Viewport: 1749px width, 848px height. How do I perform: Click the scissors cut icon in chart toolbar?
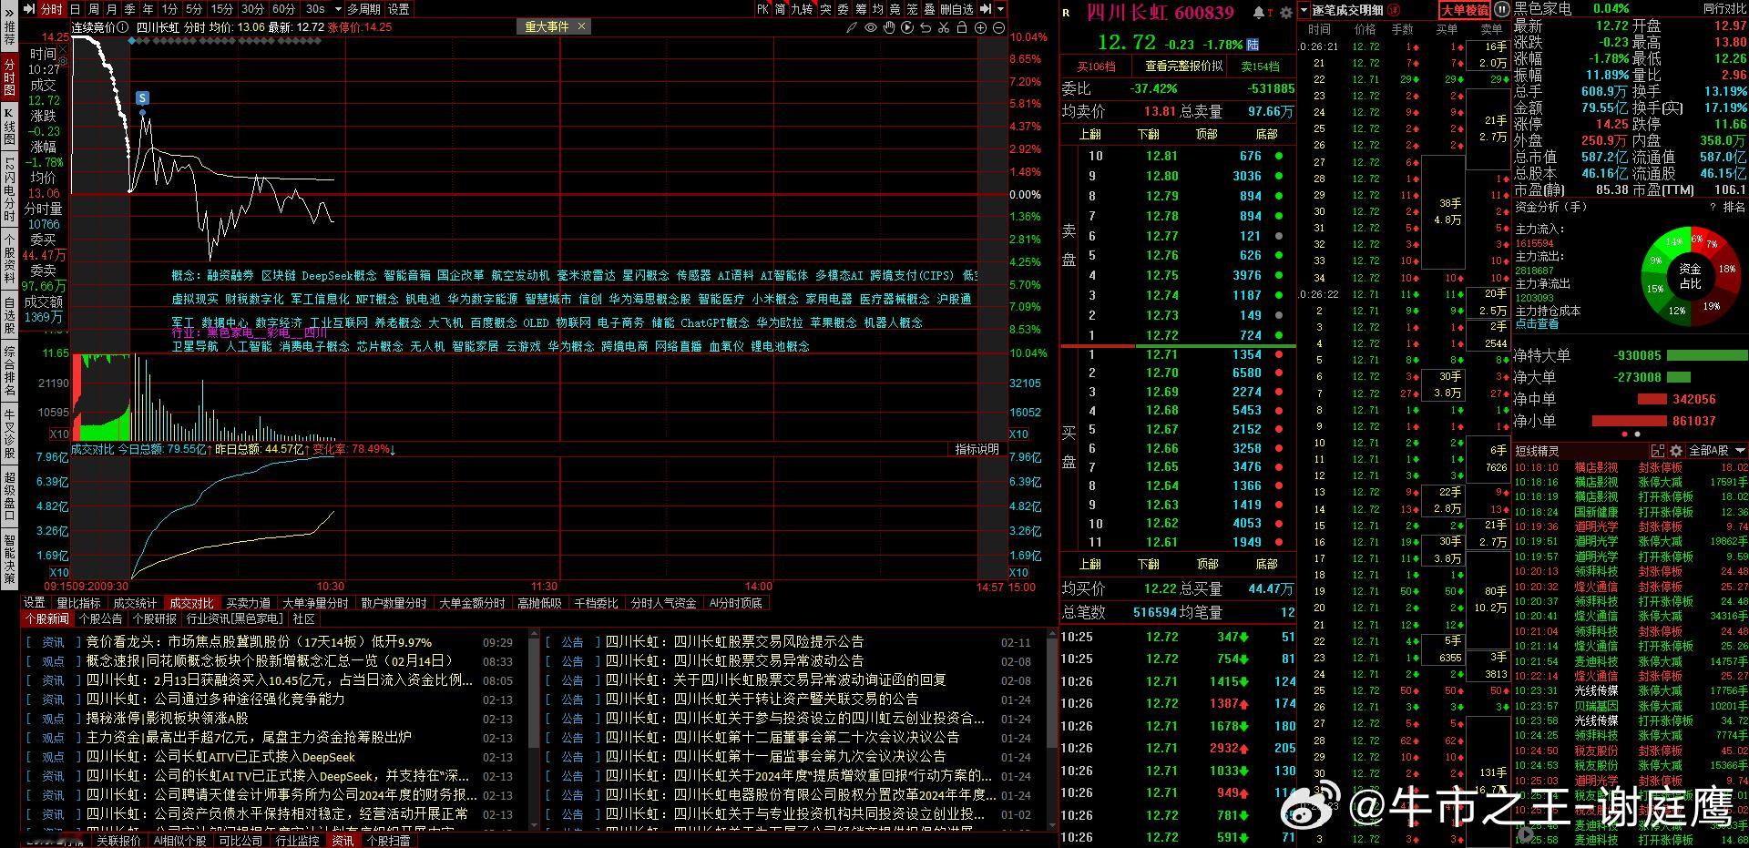[x=944, y=27]
